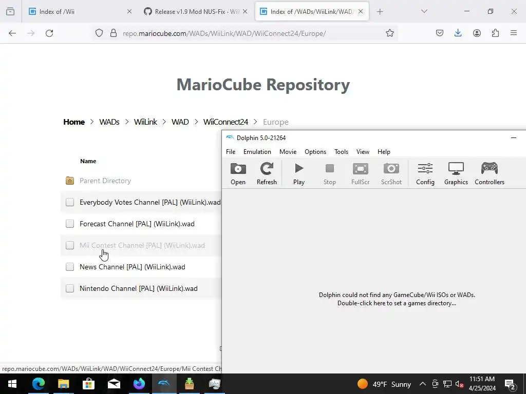
Task: Open Microsoft Store from the taskbar
Action: coord(88,384)
